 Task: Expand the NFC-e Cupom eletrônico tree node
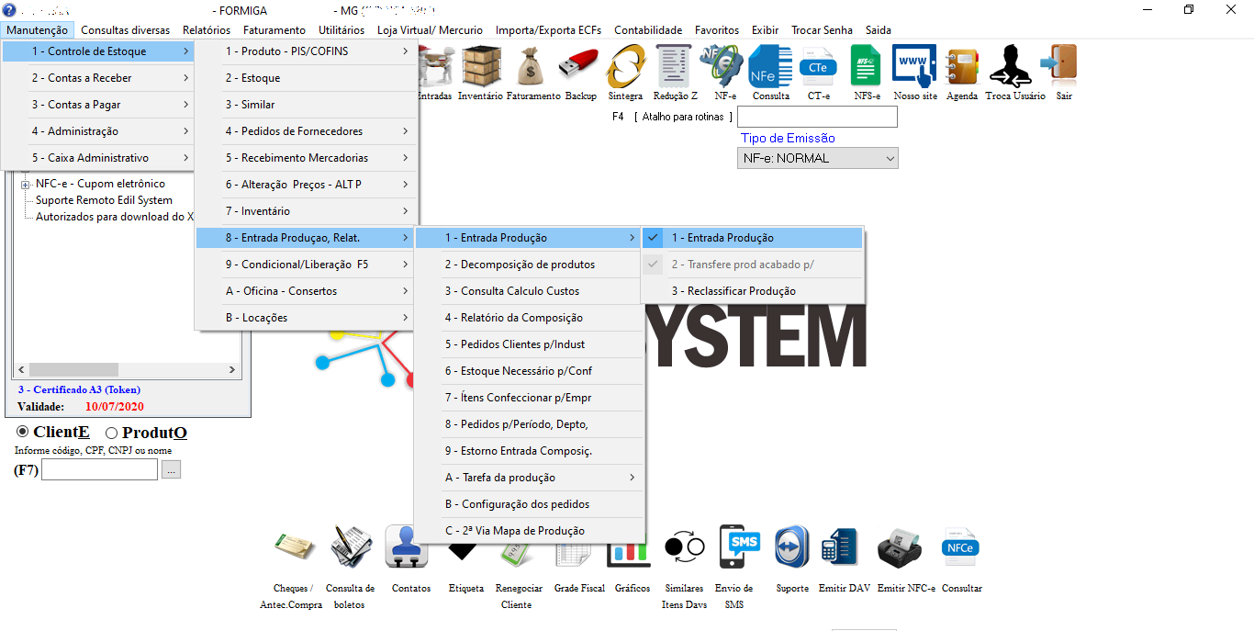coord(26,185)
